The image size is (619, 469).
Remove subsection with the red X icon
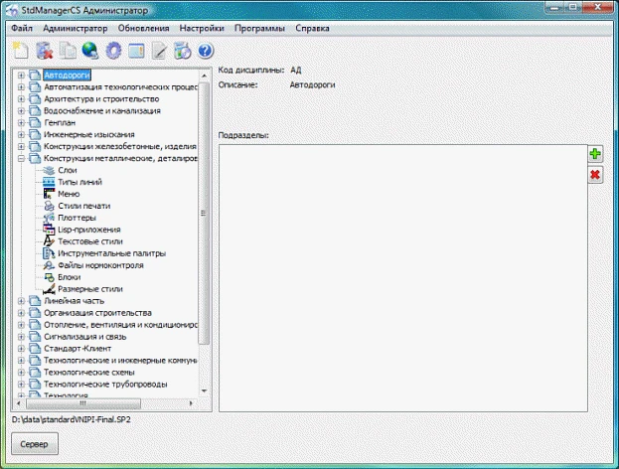tap(595, 175)
